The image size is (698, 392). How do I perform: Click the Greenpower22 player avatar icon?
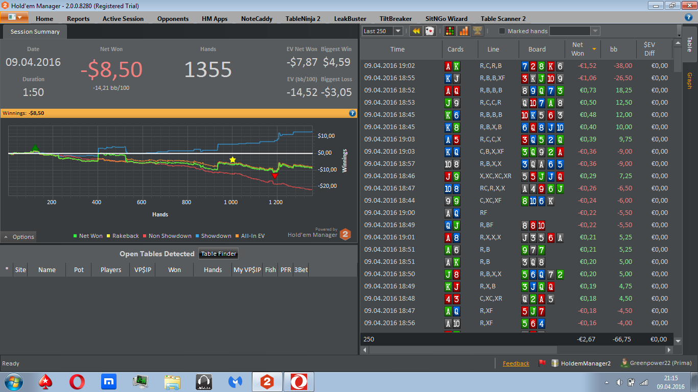pos(624,363)
